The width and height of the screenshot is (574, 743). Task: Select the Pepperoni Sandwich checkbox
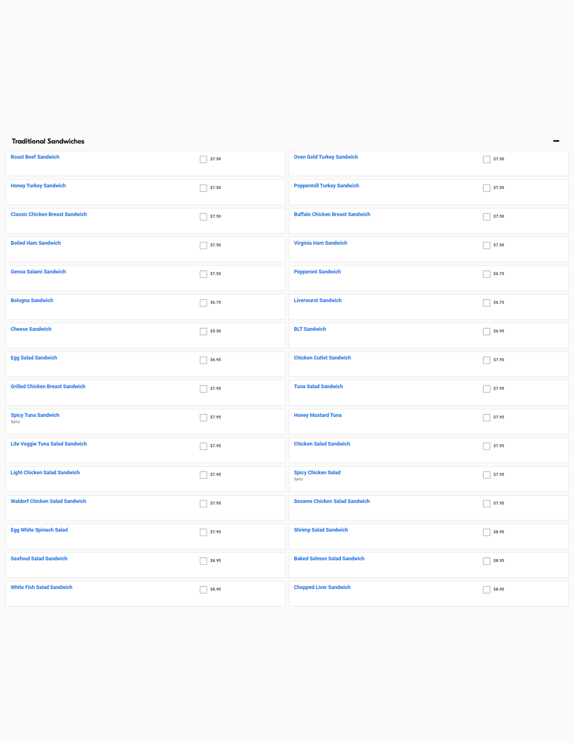click(487, 274)
